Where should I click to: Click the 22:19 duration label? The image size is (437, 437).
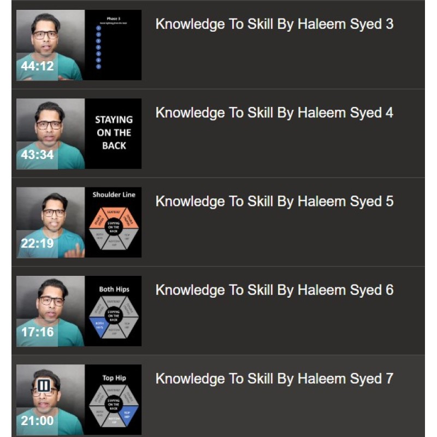click(x=37, y=244)
